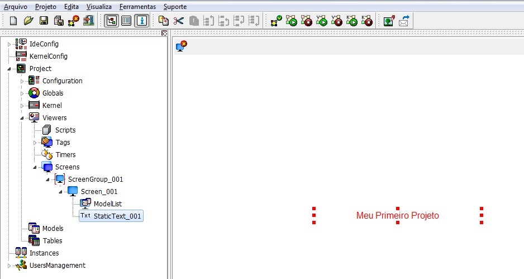Click the 'Meu Primeiro Projeto' text on canvas
The height and width of the screenshot is (279, 524).
(x=397, y=215)
